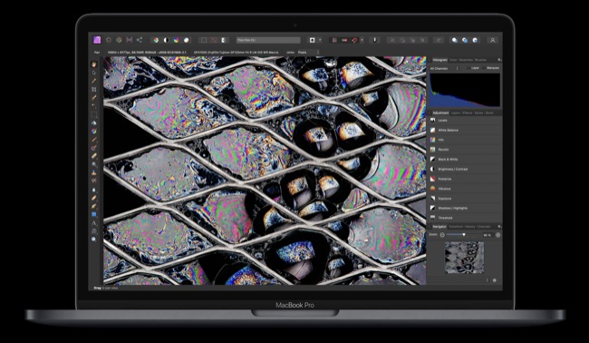
Task: Add a Levels adjustment
Action: [x=465, y=121]
